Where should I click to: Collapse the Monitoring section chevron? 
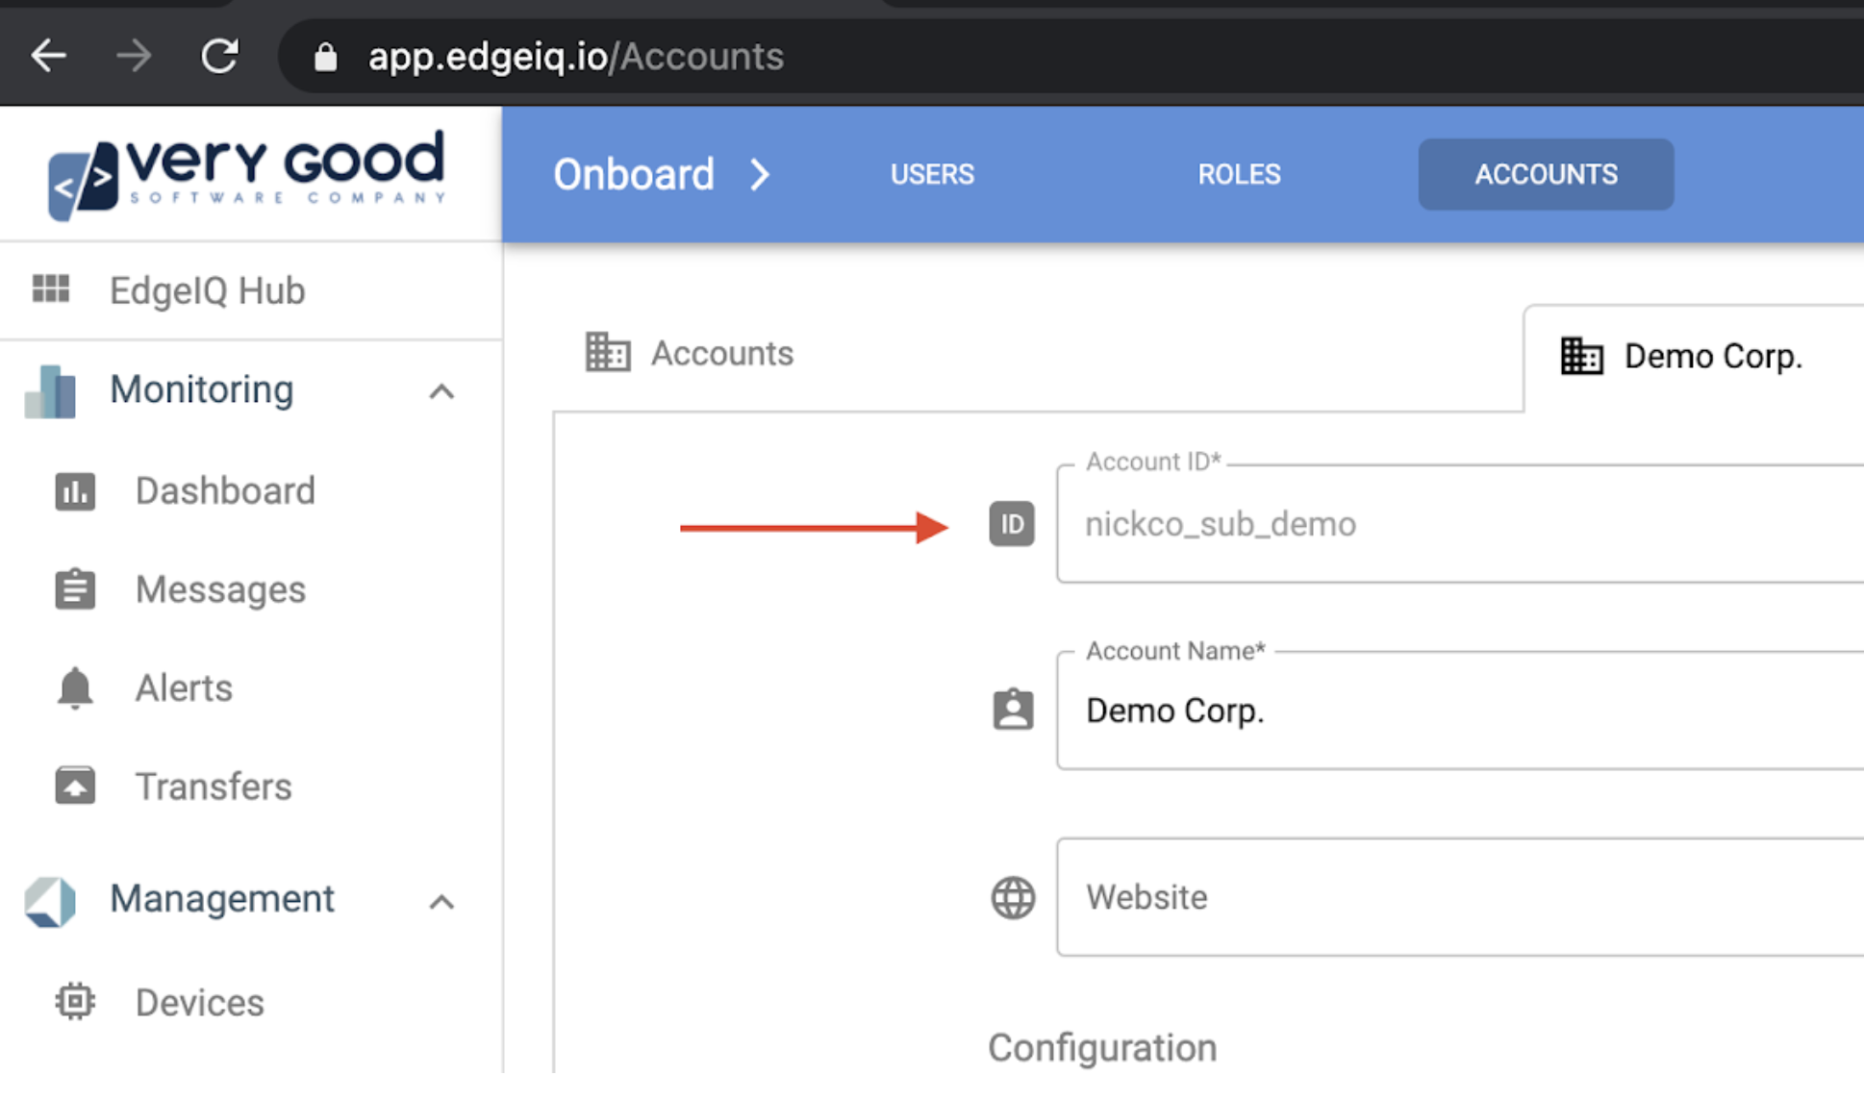pyautogui.click(x=441, y=391)
